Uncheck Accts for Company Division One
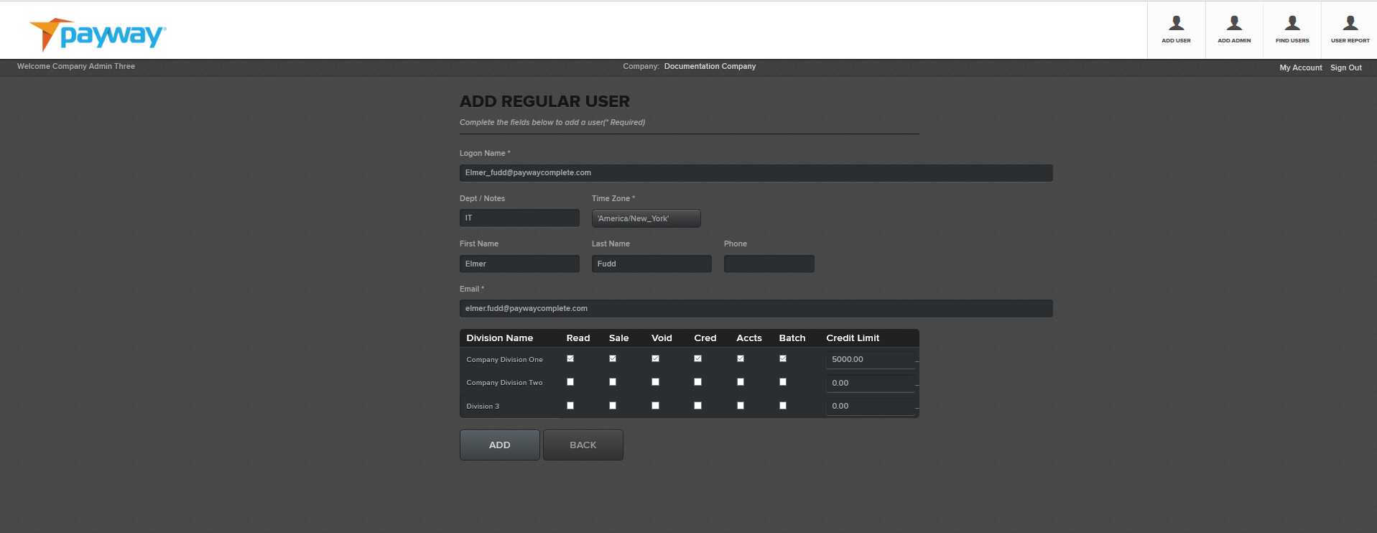The width and height of the screenshot is (1377, 533). click(741, 358)
